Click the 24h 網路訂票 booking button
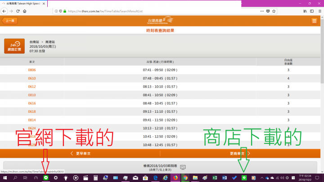This screenshot has width=324, height=182. [14, 46]
